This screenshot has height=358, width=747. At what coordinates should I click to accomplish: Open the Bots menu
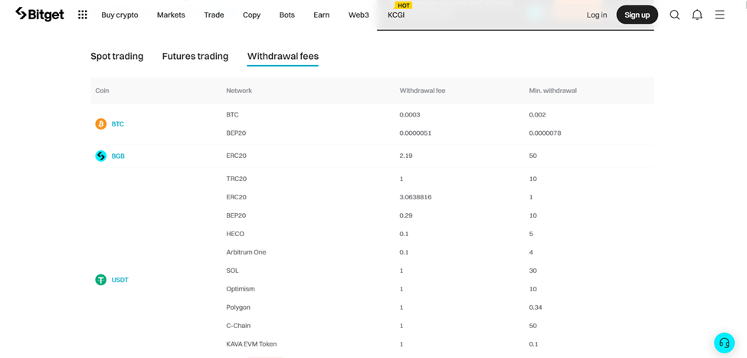pyautogui.click(x=287, y=15)
